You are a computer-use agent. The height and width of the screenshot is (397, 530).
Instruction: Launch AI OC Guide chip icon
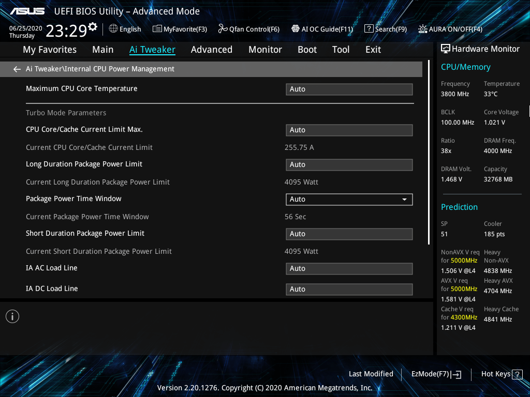coord(296,29)
